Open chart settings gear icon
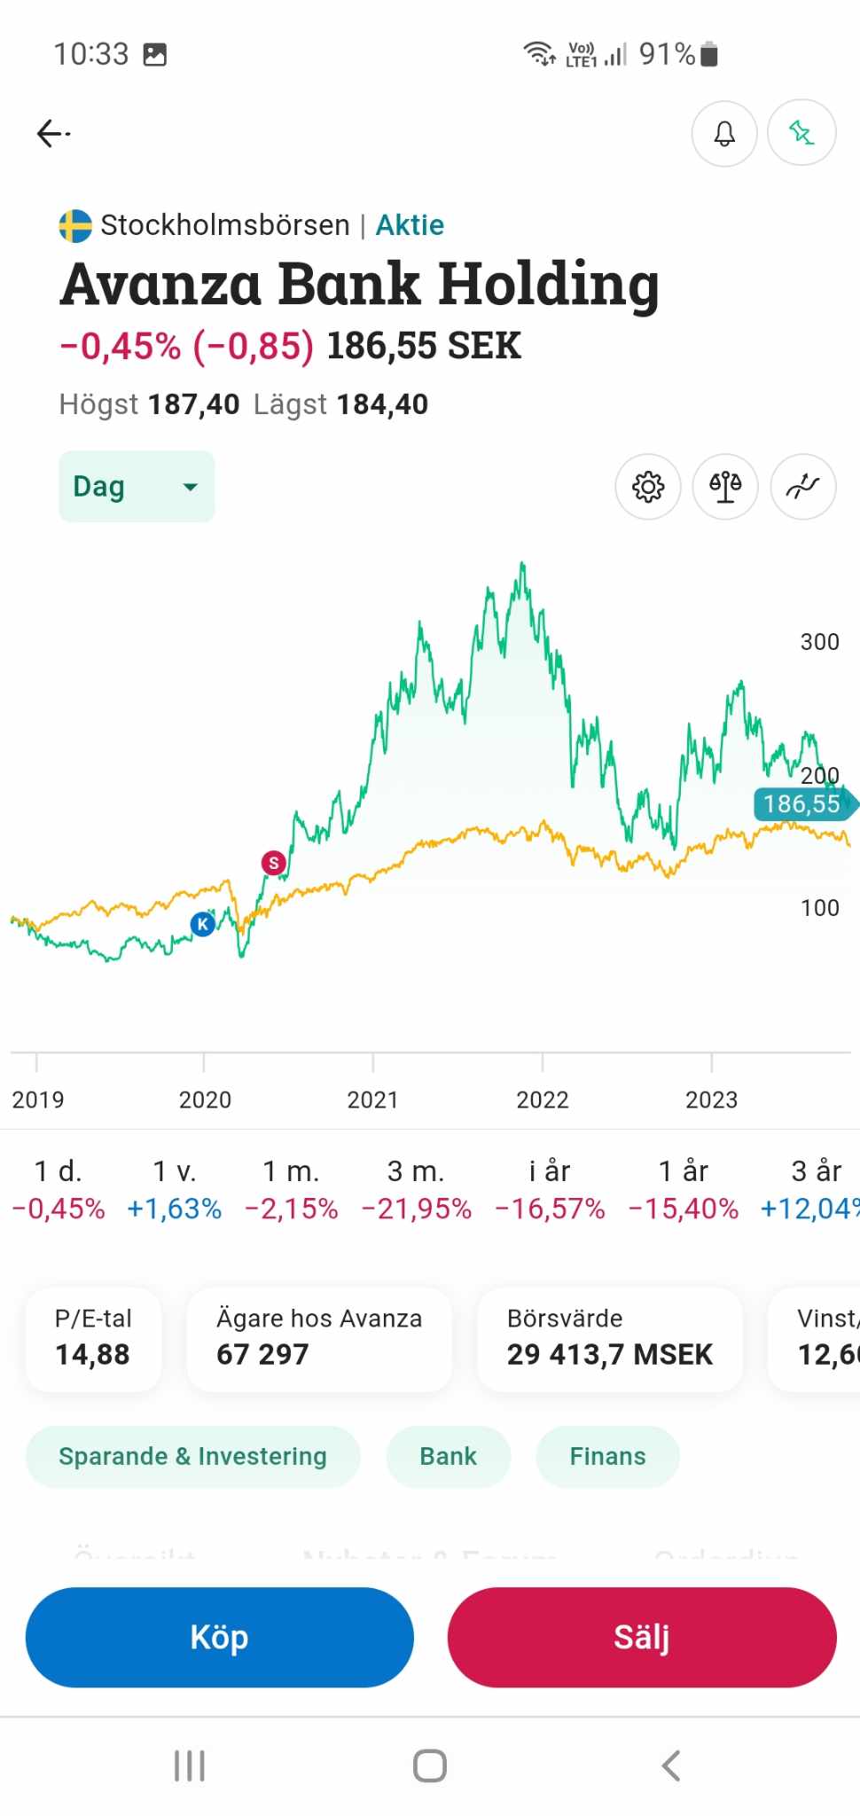The image size is (860, 1816). coord(648,487)
